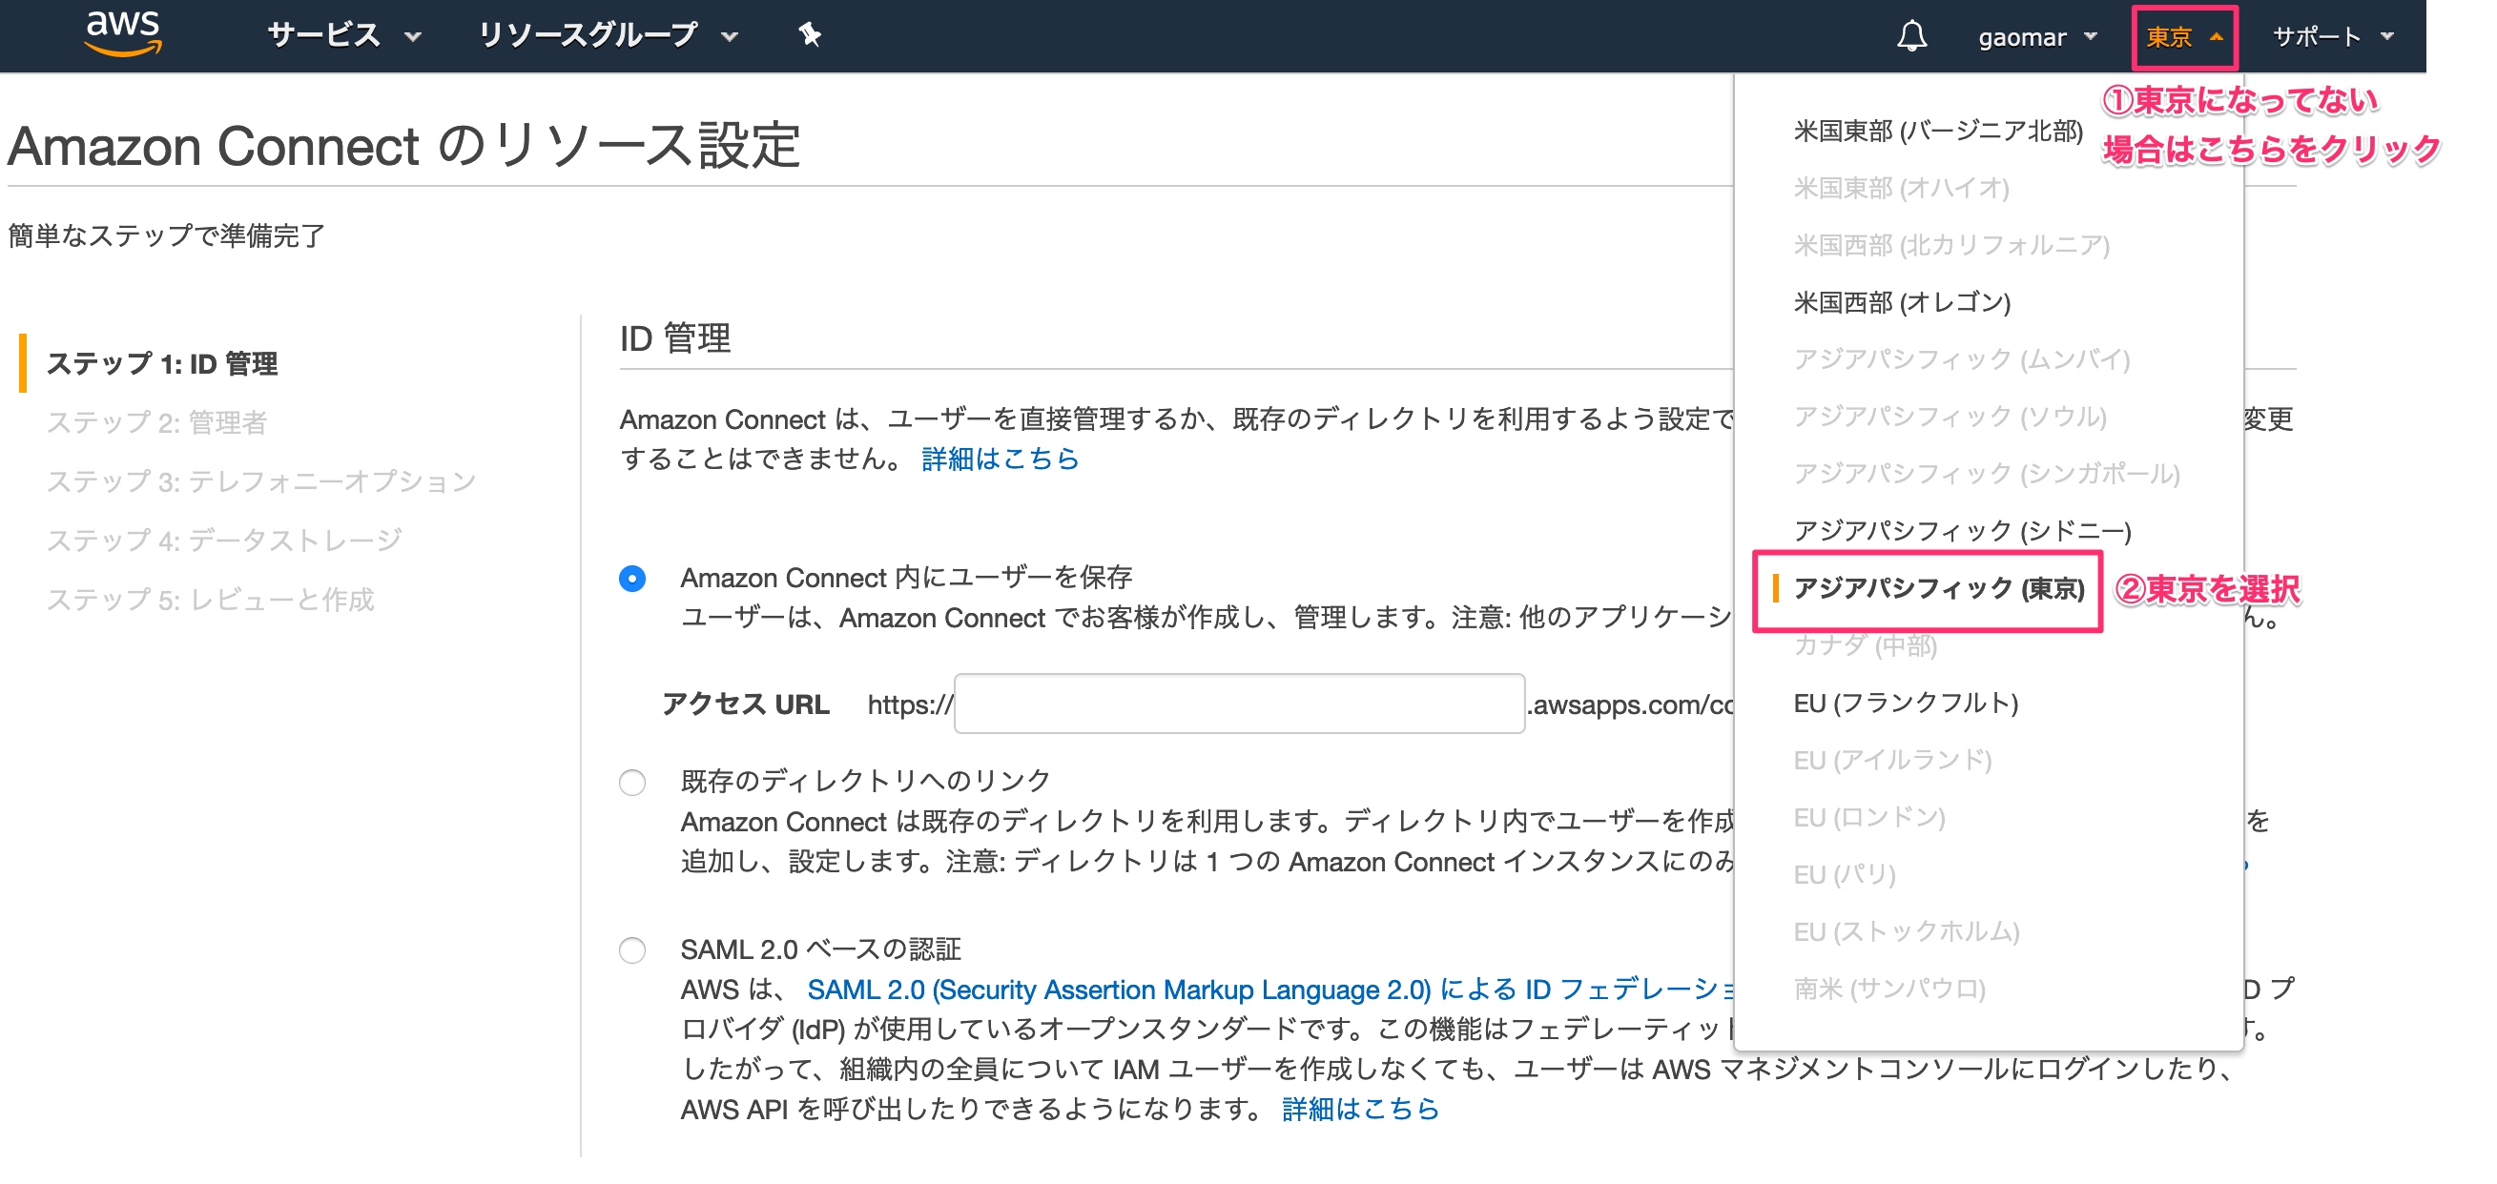Viewport: 2497px width, 1184px height.
Task: Select 米国西部 (オレゴン) from region list
Action: [1901, 302]
